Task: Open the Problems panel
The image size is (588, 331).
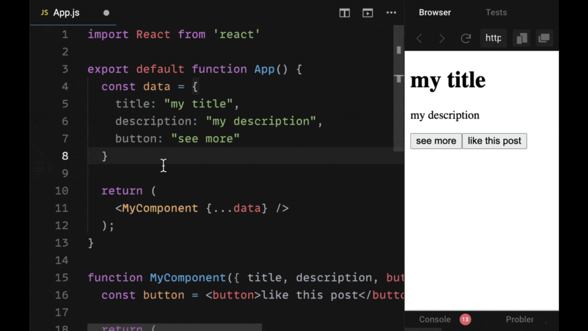Action: (520, 319)
